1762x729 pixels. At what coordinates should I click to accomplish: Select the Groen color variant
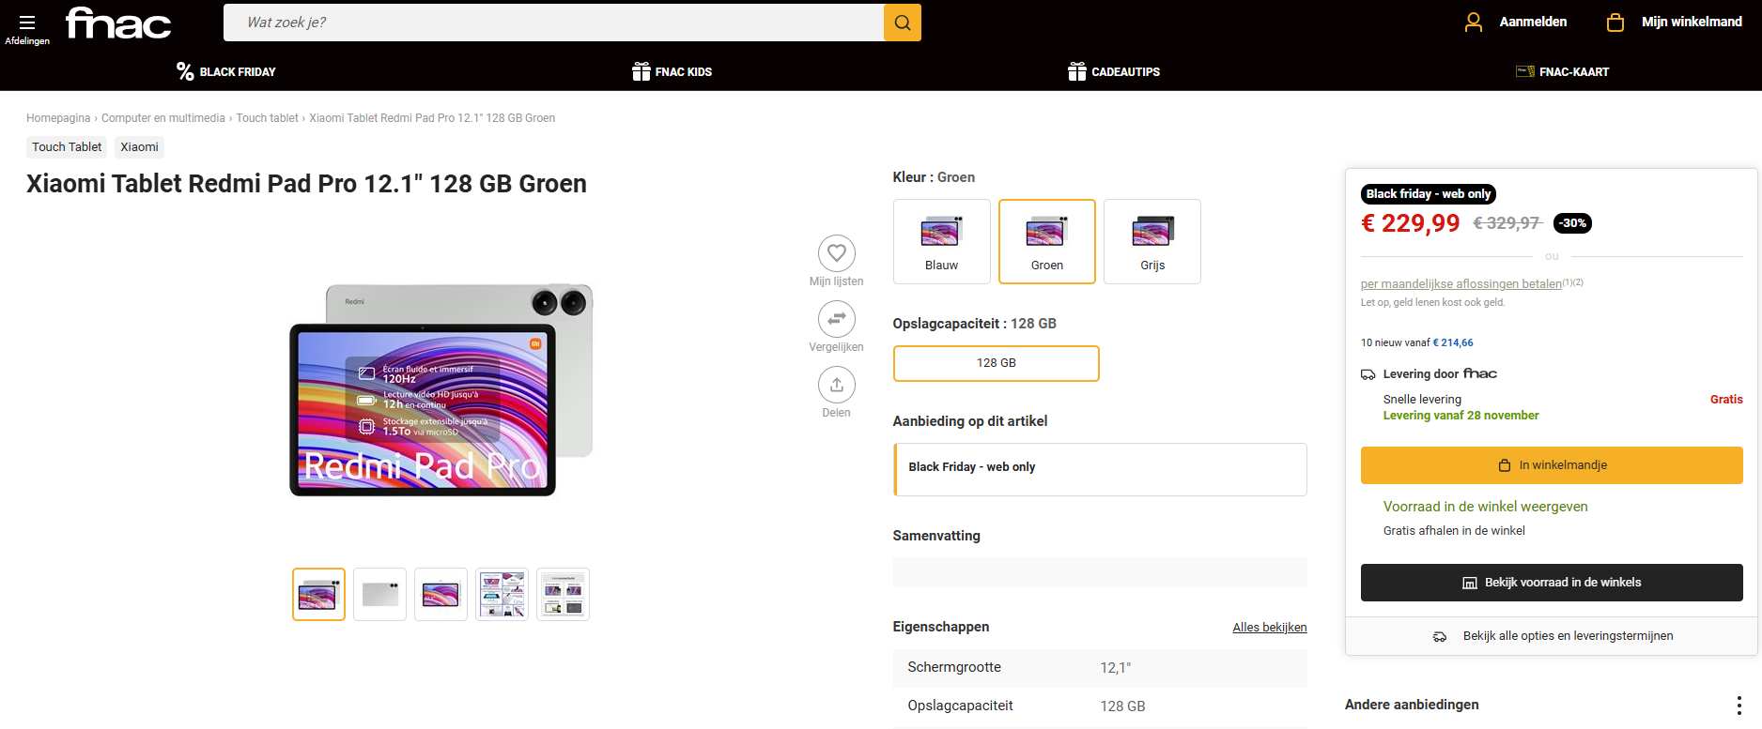[1046, 241]
